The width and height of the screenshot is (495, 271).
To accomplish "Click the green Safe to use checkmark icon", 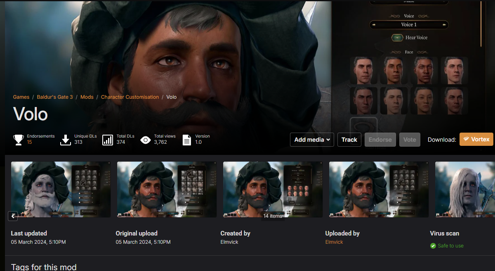I will pyautogui.click(x=433, y=246).
